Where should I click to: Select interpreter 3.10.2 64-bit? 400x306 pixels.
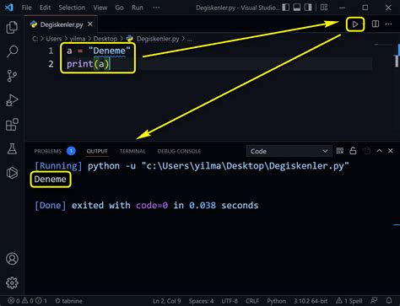[311, 301]
